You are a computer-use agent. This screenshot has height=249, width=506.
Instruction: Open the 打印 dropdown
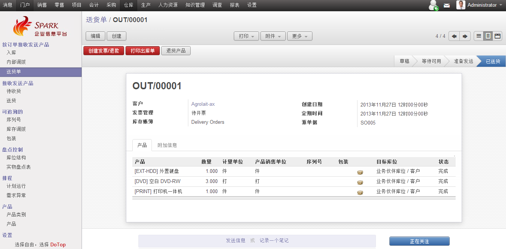tap(246, 36)
